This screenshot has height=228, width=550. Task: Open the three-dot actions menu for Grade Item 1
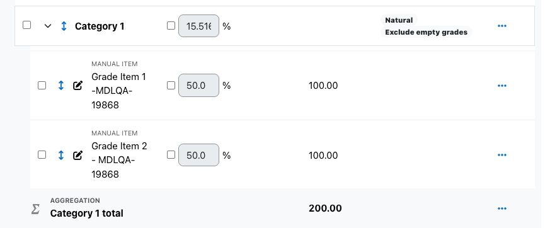pos(502,86)
